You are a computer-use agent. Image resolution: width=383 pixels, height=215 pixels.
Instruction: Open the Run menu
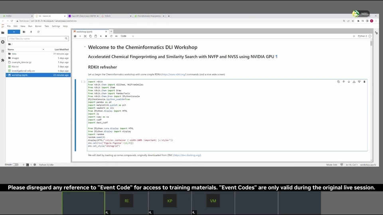[x=30, y=26]
